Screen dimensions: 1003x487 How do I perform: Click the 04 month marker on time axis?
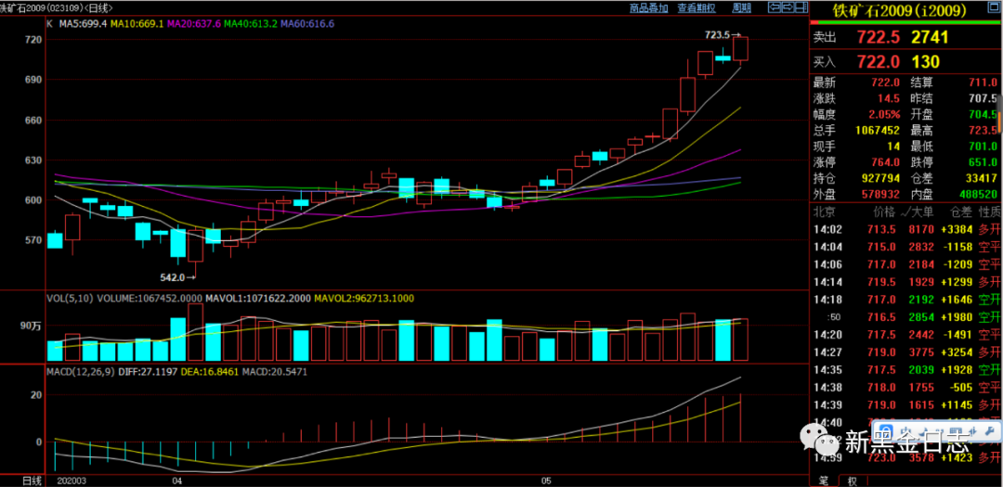177,480
